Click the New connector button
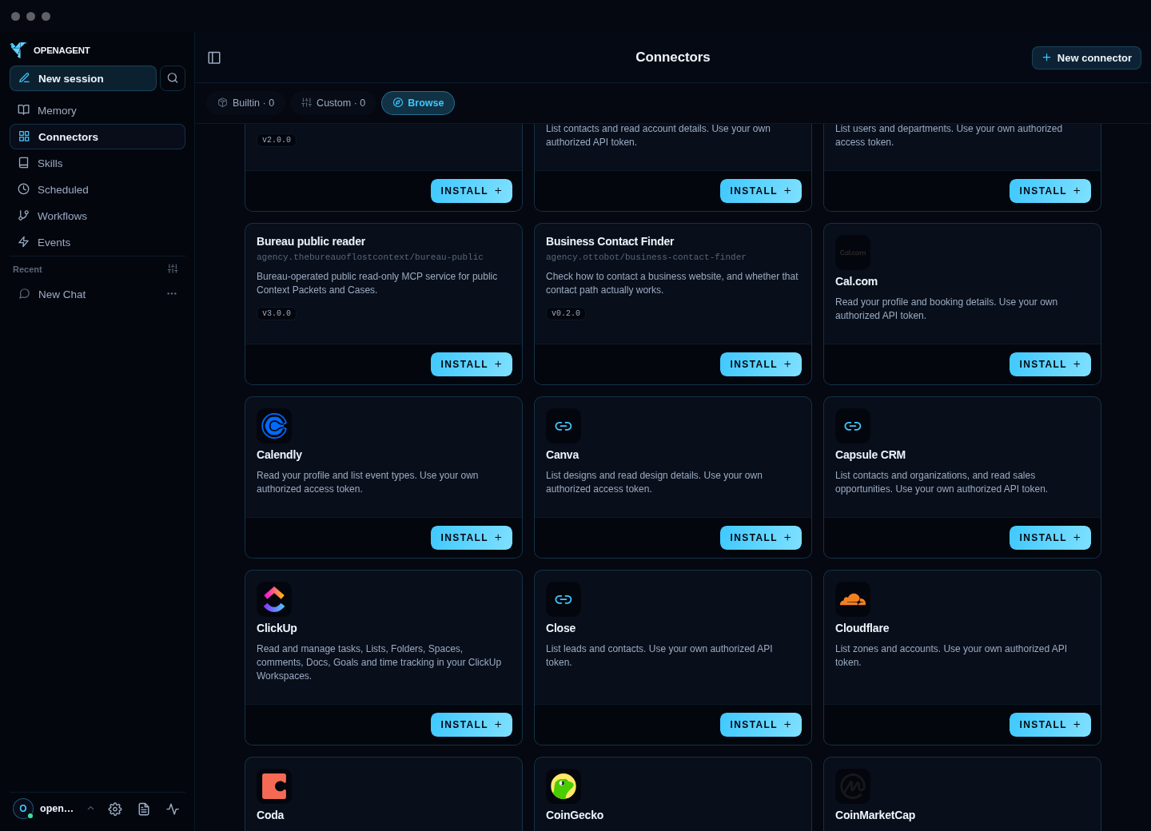 coord(1086,58)
